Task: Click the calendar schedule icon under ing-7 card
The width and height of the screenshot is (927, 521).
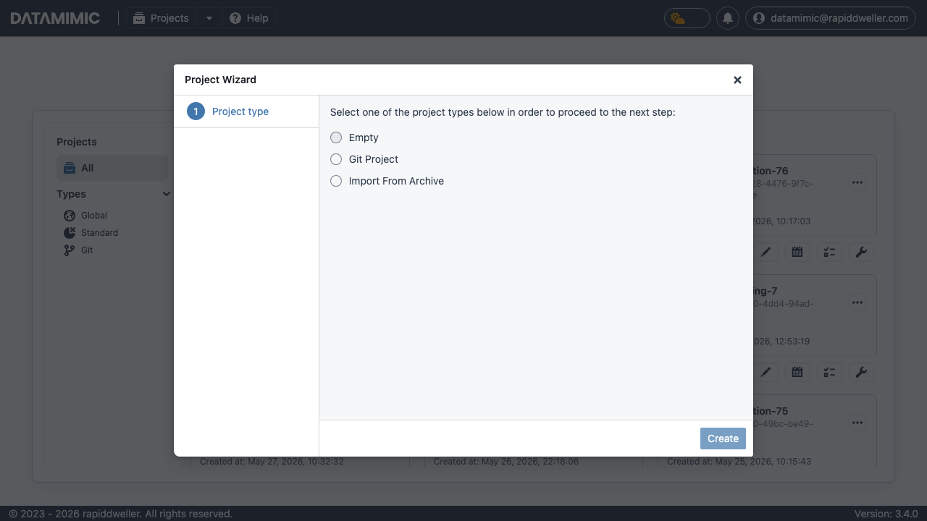Action: [x=797, y=372]
